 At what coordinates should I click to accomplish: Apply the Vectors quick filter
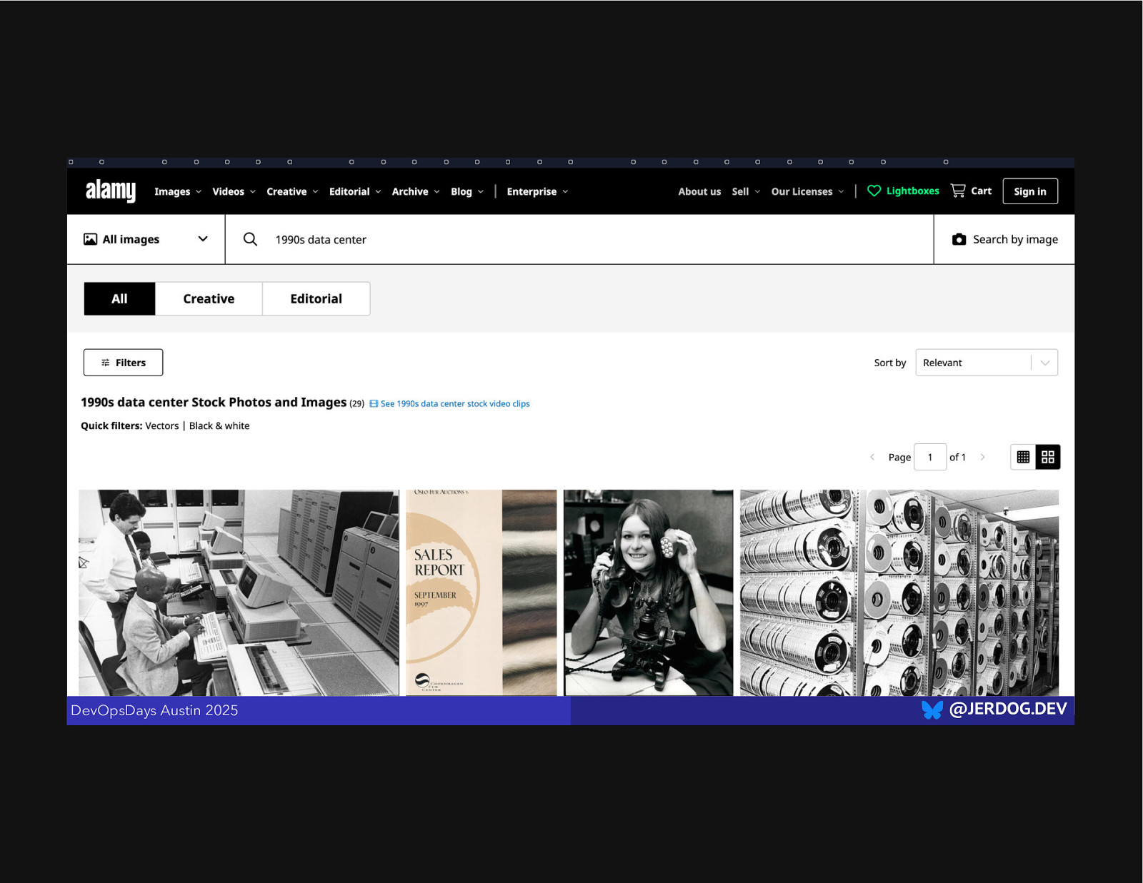[x=162, y=425]
